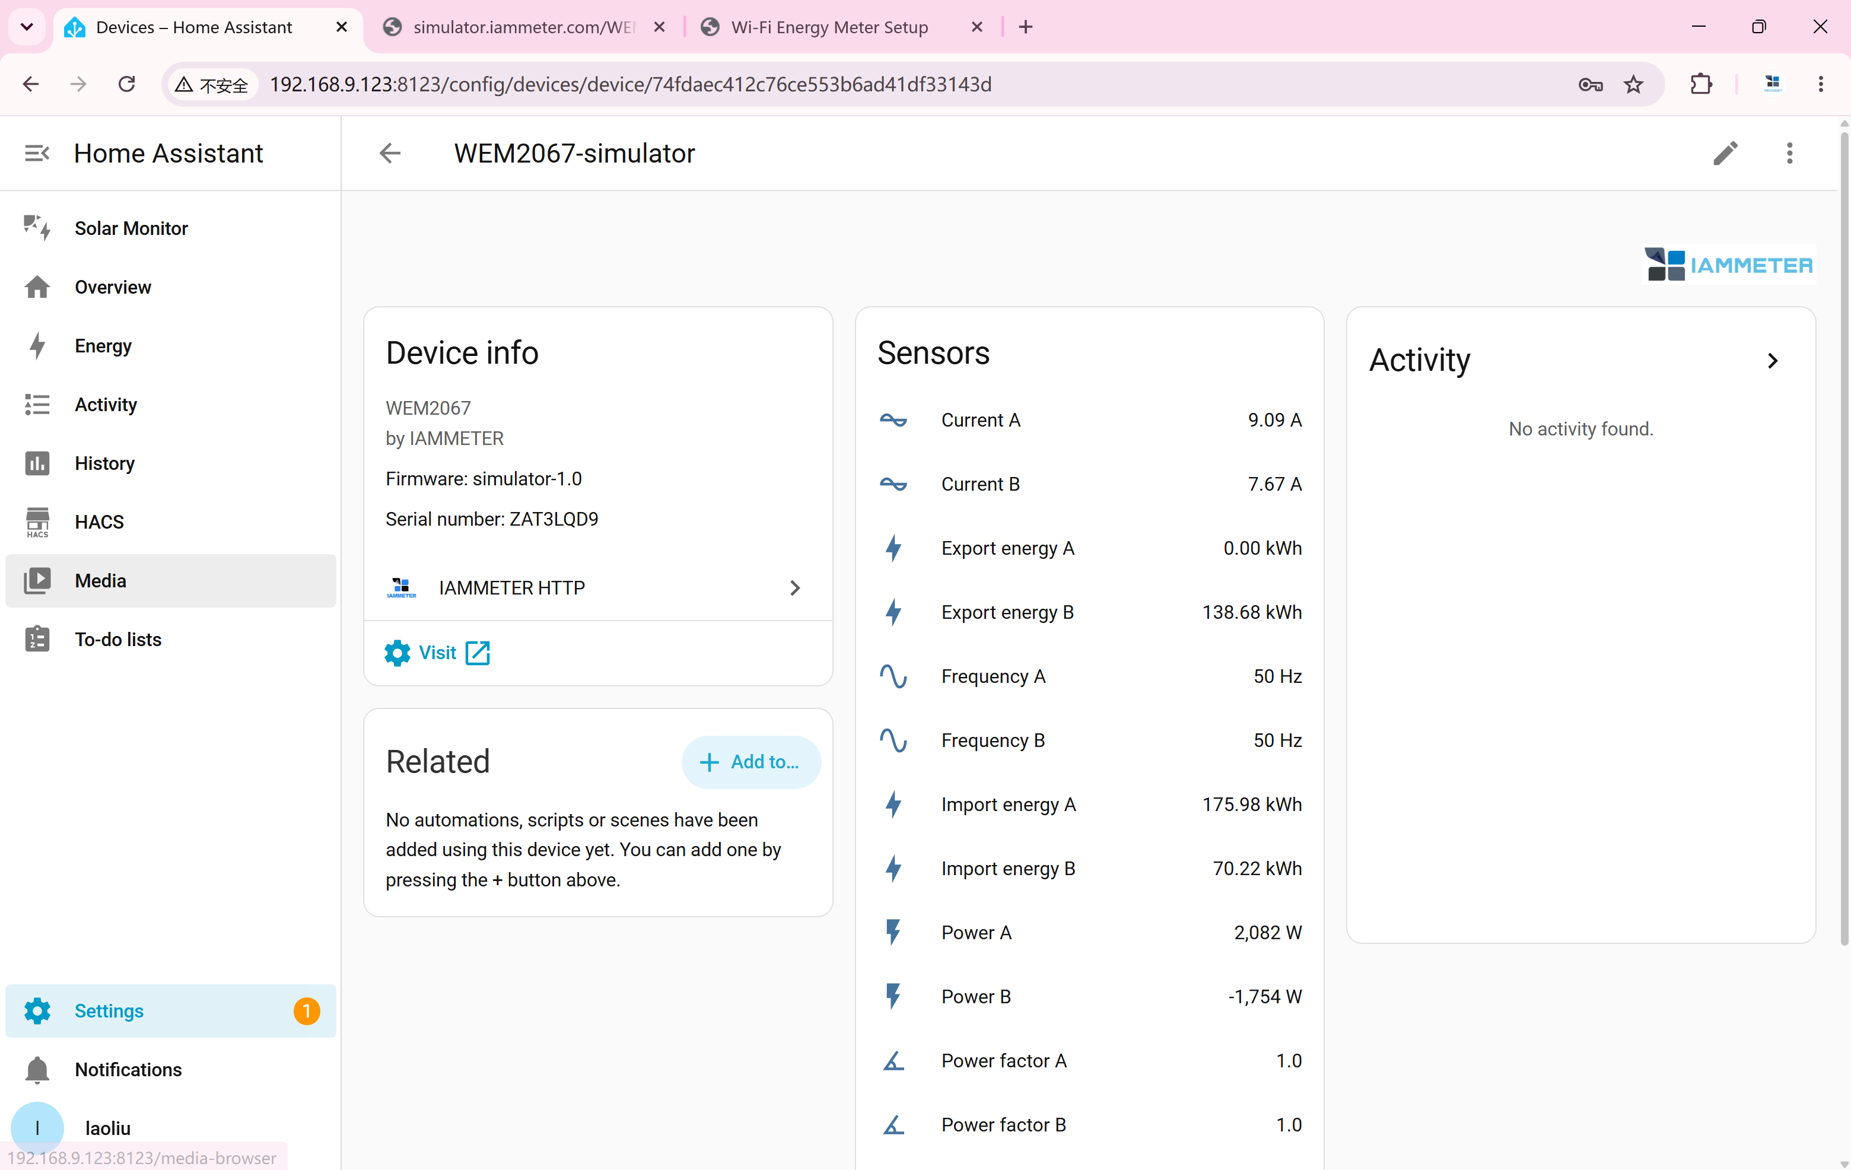Click the page vertical scrollbar
The image size is (1851, 1170).
(1843, 538)
